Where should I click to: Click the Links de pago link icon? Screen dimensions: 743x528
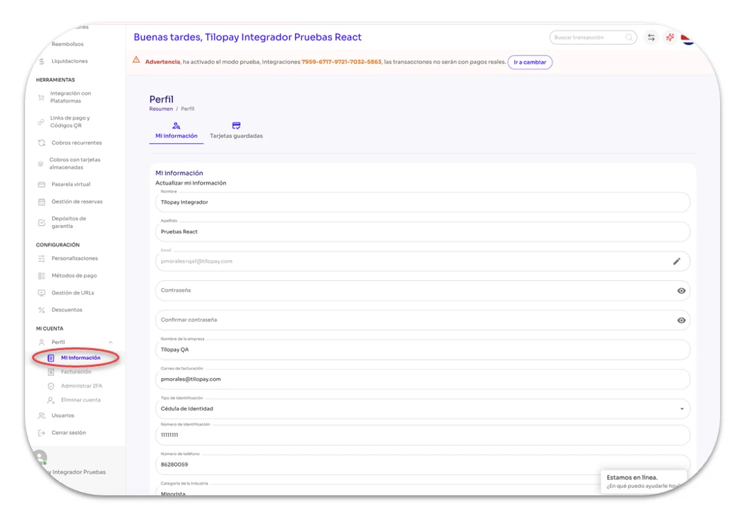tap(41, 122)
